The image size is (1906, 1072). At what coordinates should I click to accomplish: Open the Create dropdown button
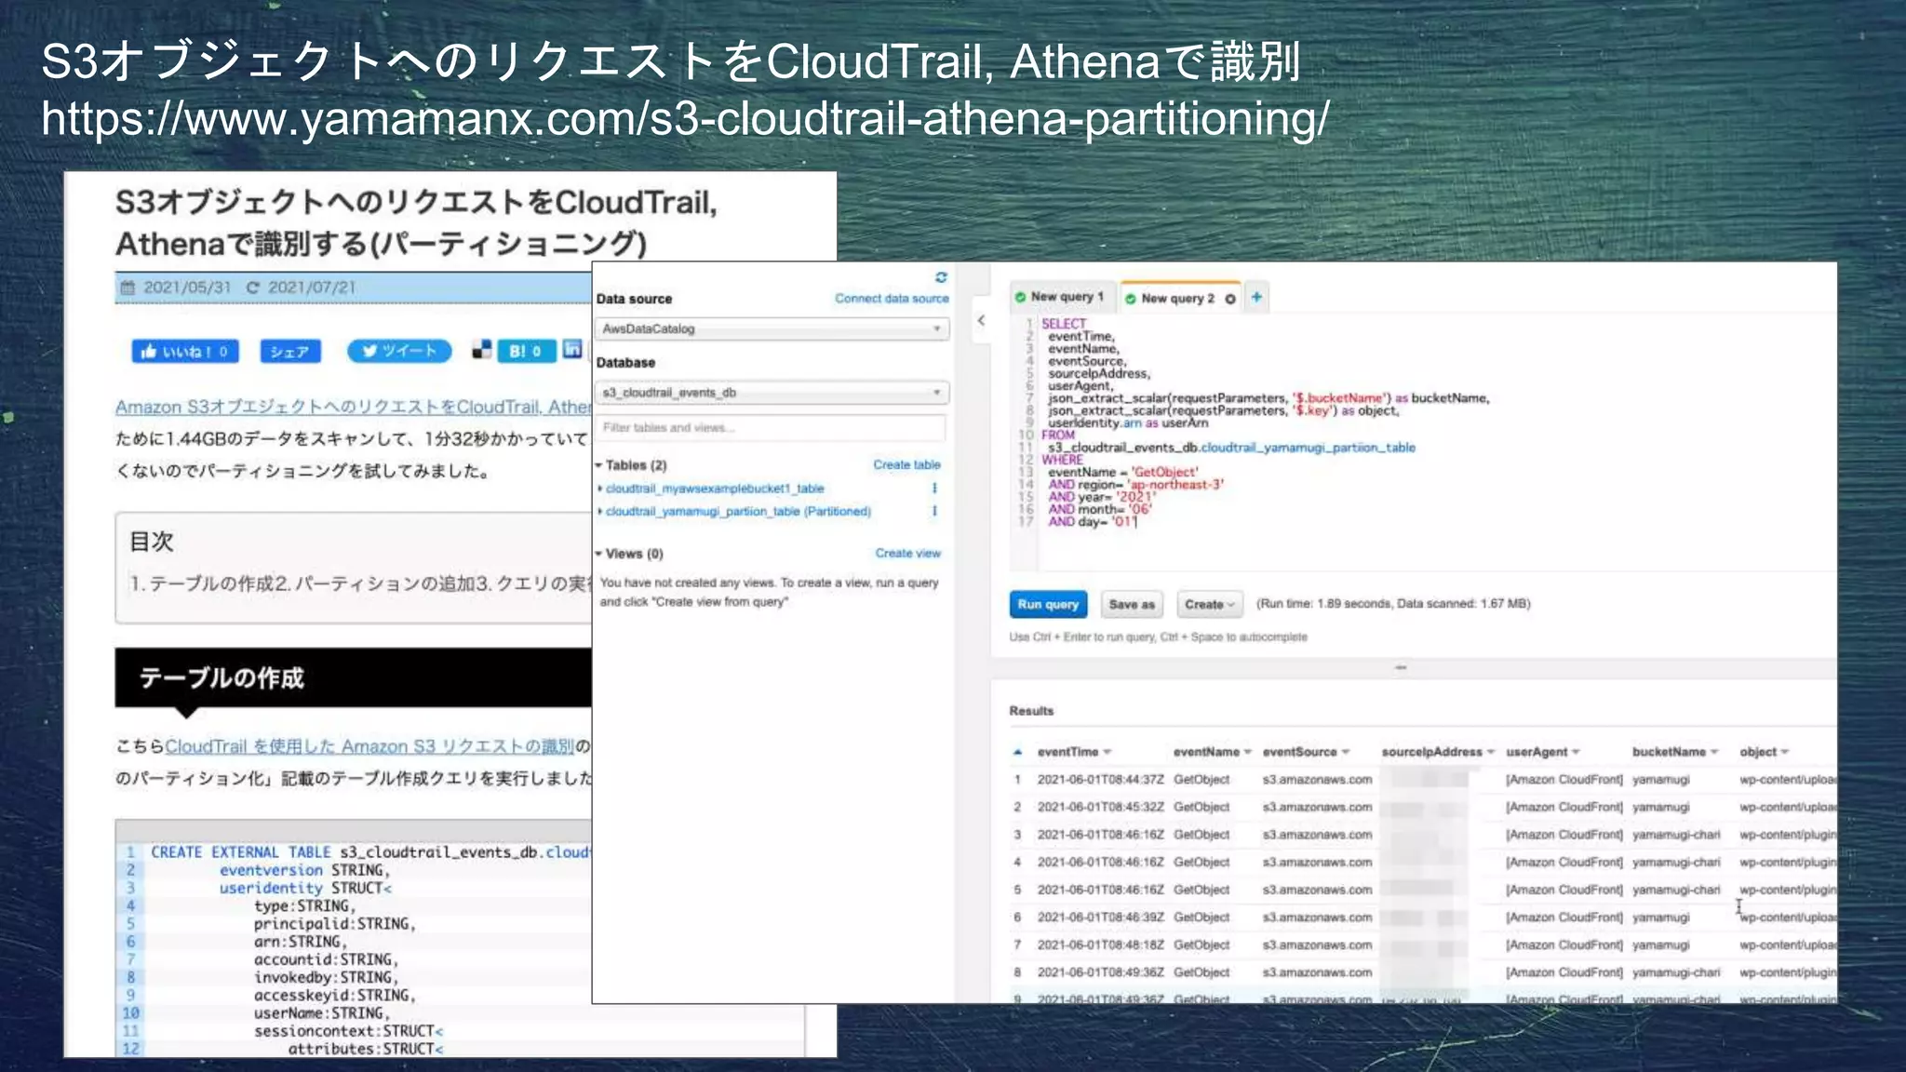(1209, 604)
